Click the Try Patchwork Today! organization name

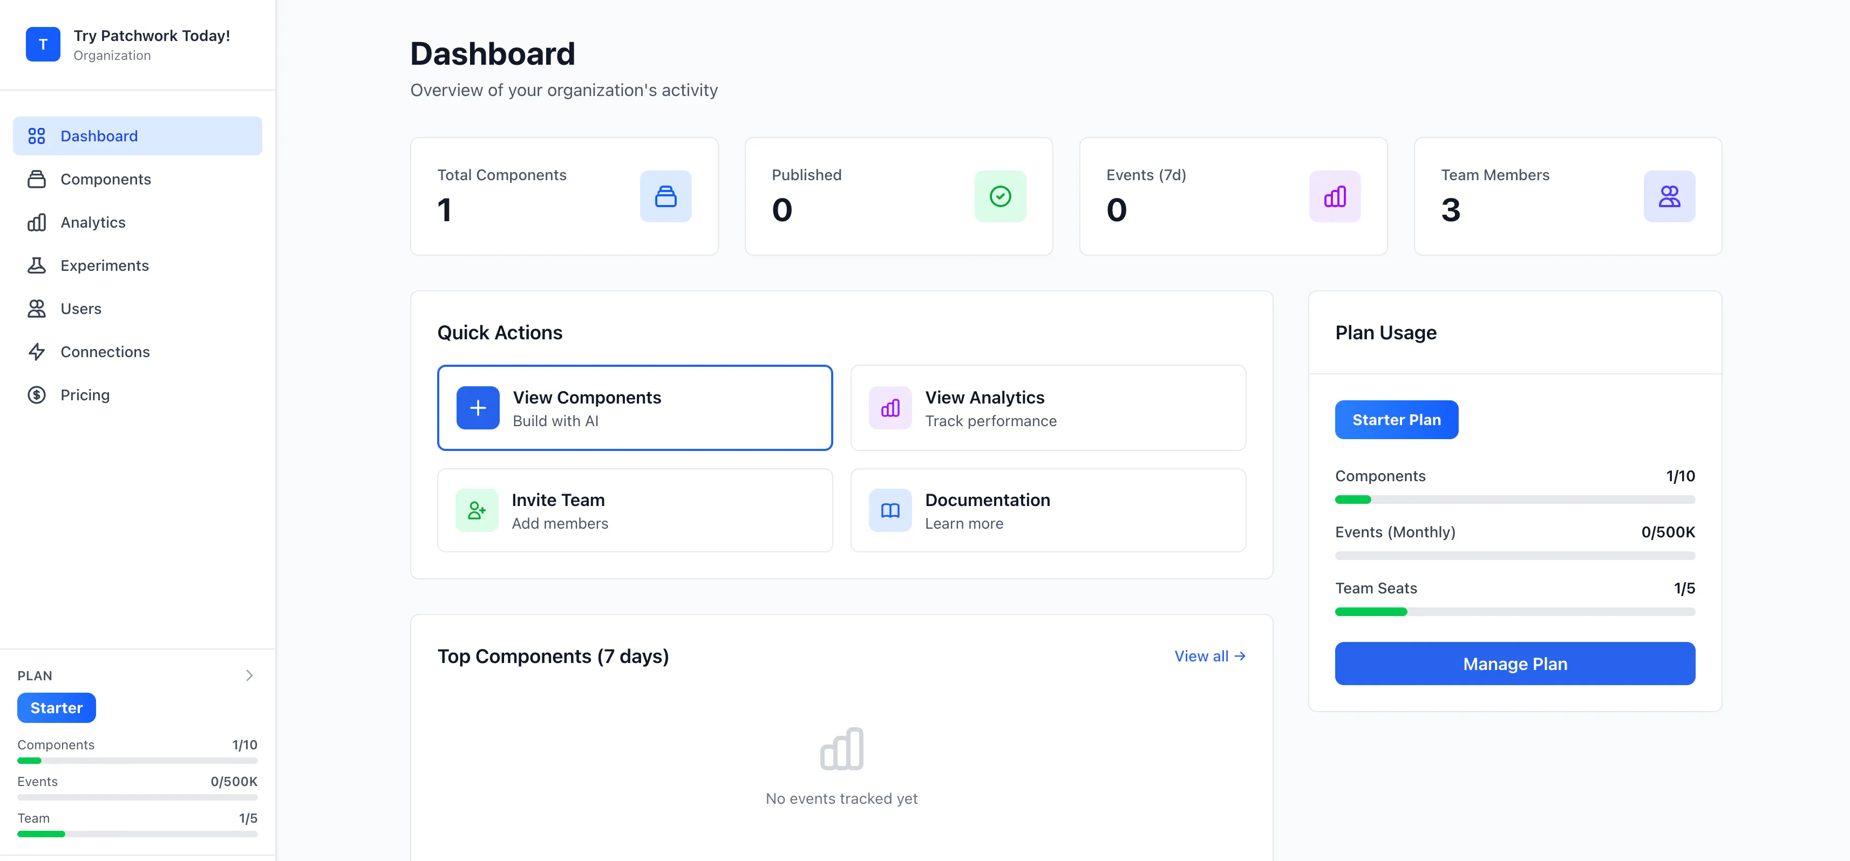pos(152,35)
